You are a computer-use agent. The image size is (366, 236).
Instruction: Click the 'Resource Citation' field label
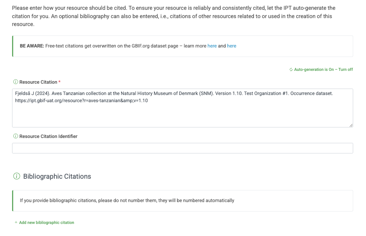(x=38, y=82)
